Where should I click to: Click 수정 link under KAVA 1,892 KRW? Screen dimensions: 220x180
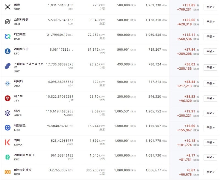coord(102,144)
